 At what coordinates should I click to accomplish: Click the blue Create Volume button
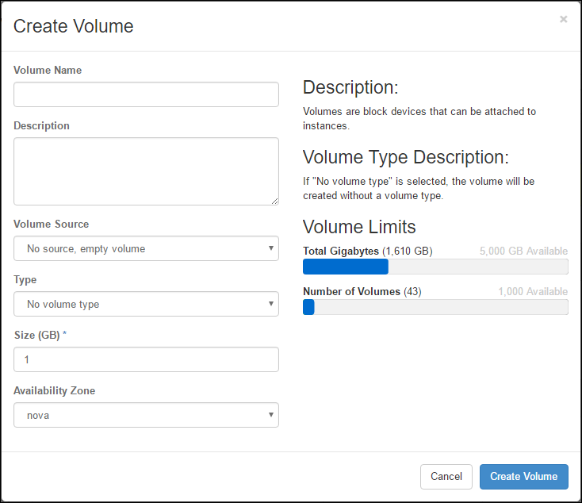524,477
